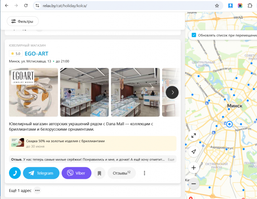The image size is (257, 199).
Task: Open the vertical three-dot more menu
Action: click(144, 173)
